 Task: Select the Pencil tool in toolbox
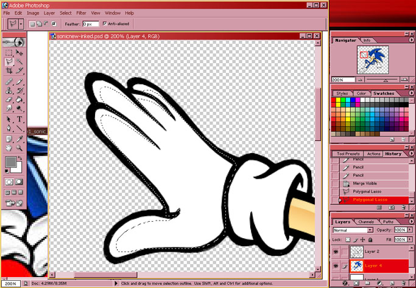(x=19, y=81)
